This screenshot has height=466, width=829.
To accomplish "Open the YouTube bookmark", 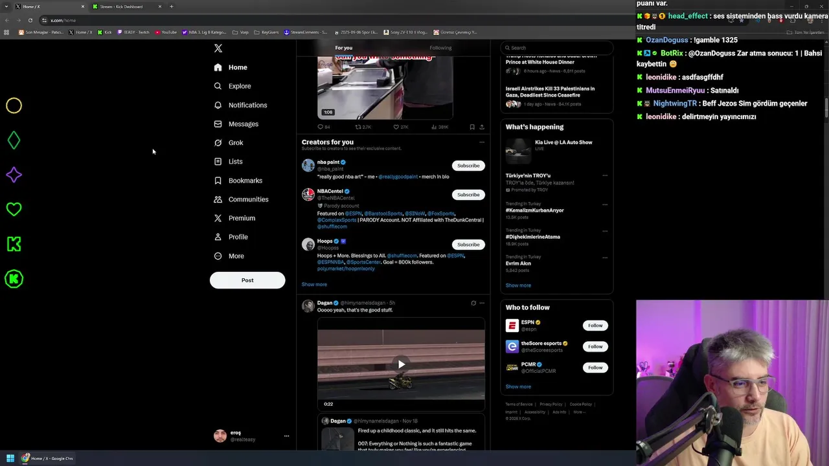I will pos(166,32).
